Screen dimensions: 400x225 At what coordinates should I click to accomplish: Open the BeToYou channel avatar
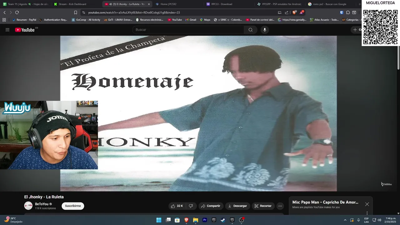pos(28,206)
